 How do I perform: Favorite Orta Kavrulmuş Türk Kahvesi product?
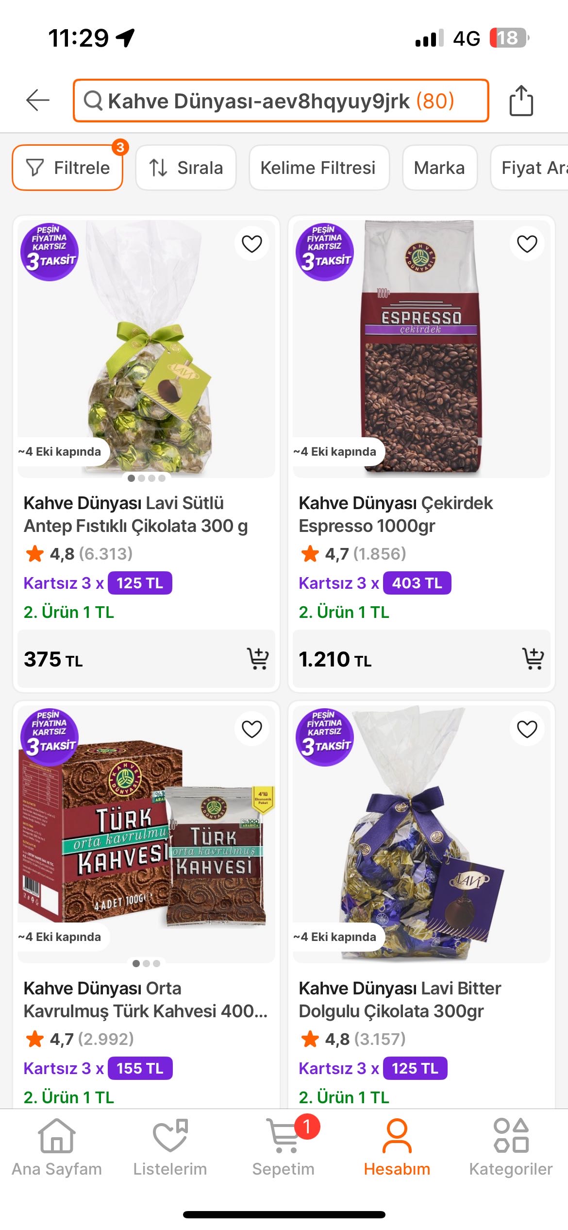[251, 729]
